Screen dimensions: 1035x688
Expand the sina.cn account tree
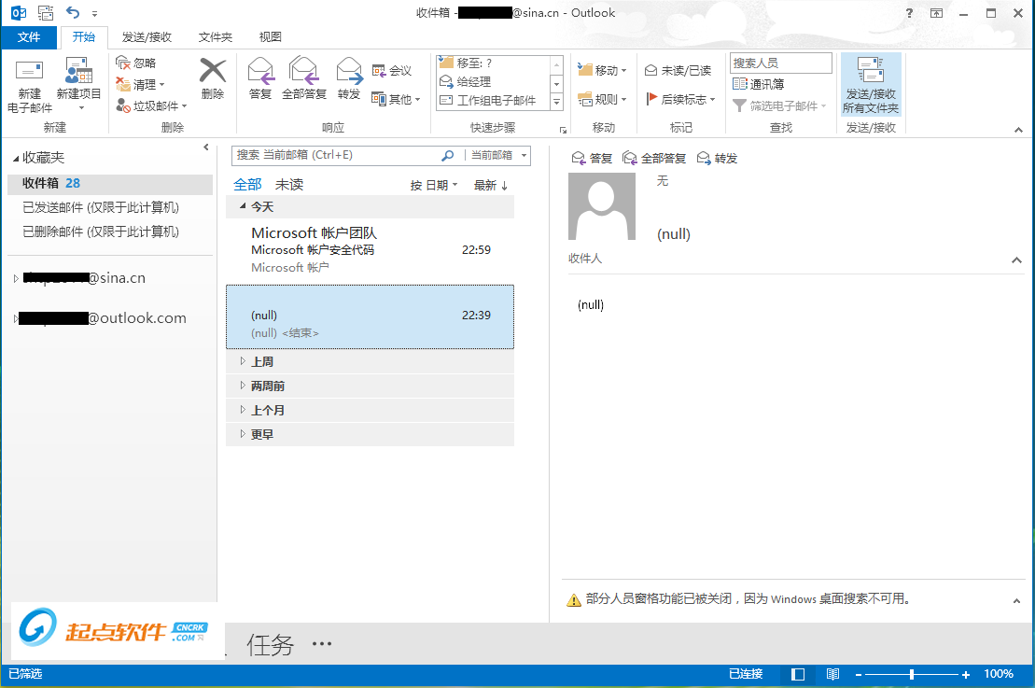pos(16,278)
